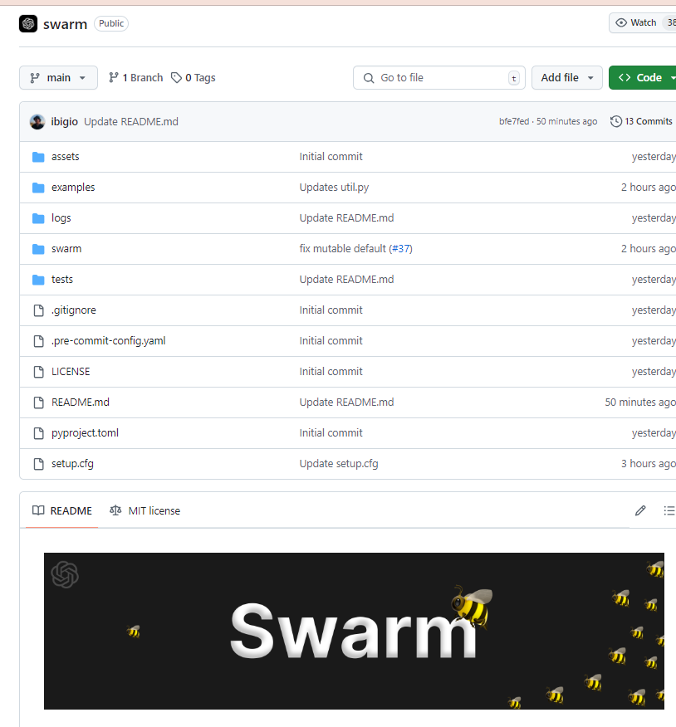Click ibigio's profile avatar
Viewport: 676px width, 727px height.
click(x=37, y=121)
